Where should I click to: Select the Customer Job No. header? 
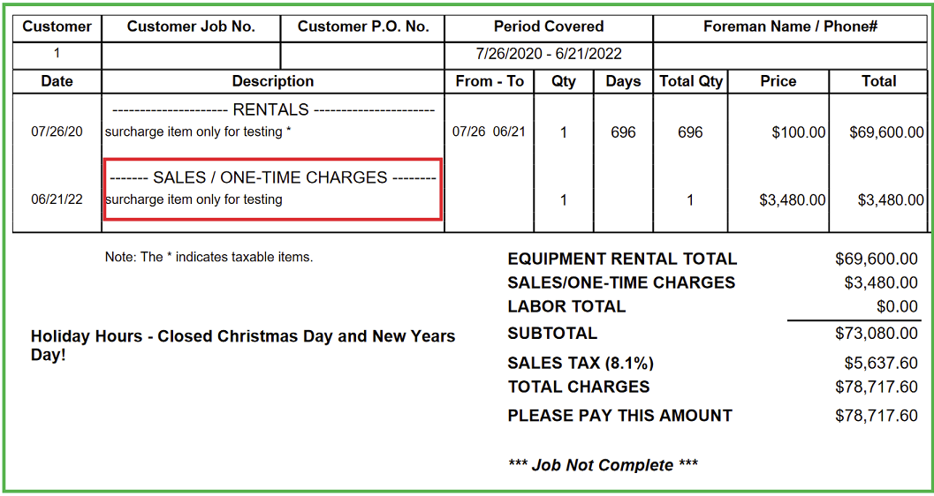tap(191, 26)
